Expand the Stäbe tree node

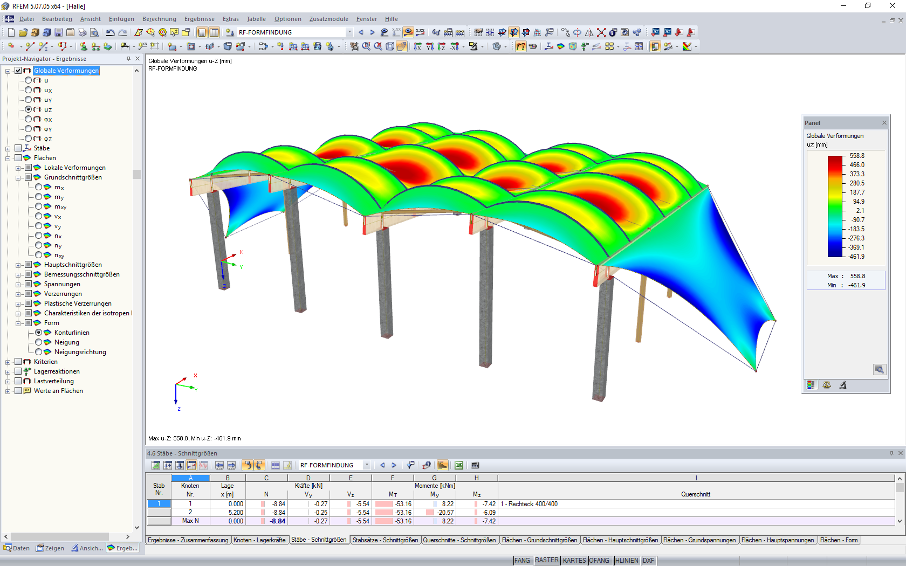click(8, 148)
